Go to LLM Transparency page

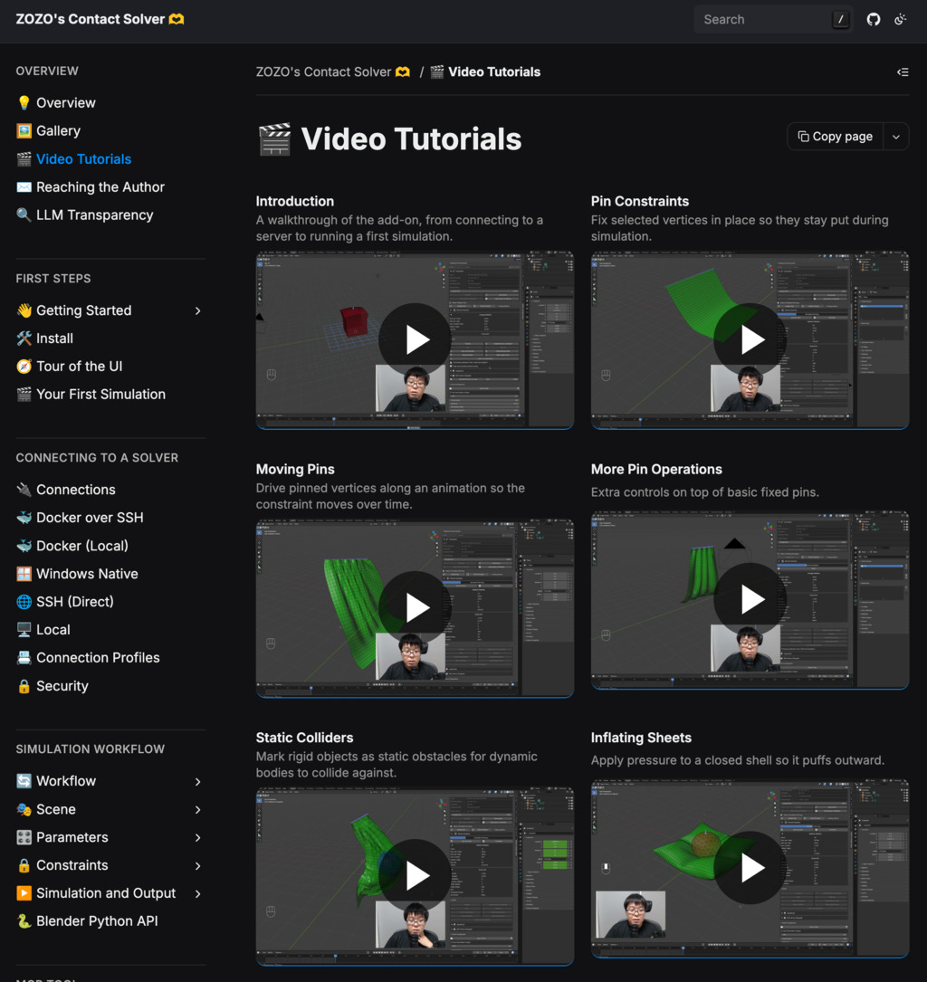point(94,215)
